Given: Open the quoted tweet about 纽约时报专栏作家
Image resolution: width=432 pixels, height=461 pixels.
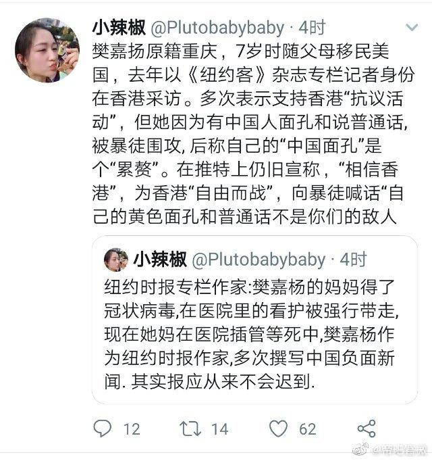Looking at the screenshot, I should point(255,320).
